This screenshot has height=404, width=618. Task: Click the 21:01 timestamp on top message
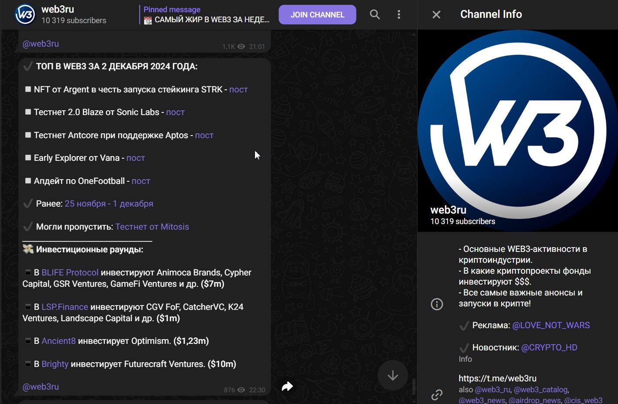[x=257, y=47]
